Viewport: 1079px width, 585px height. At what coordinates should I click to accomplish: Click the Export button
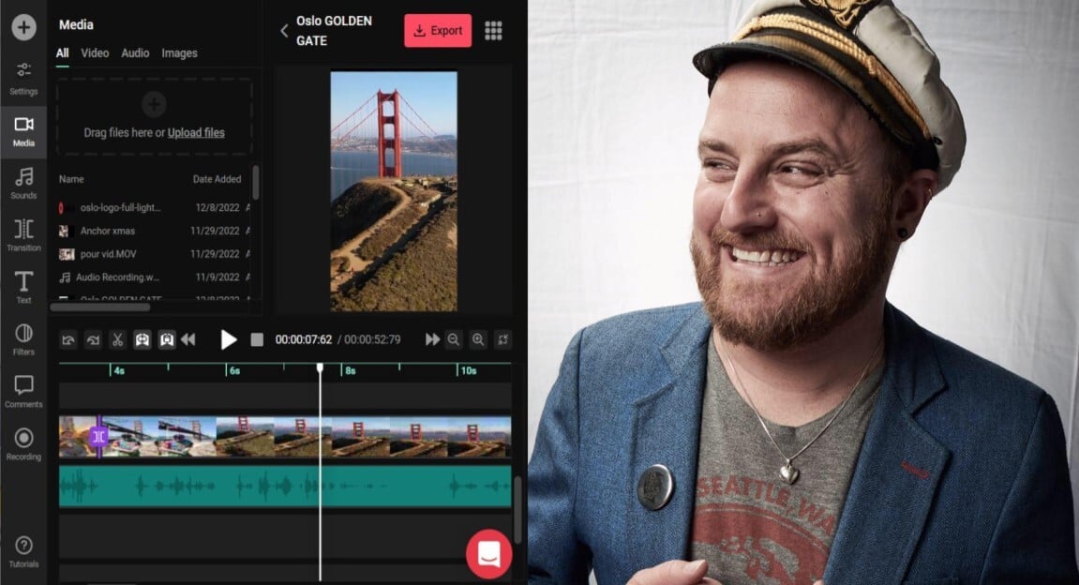click(x=437, y=30)
